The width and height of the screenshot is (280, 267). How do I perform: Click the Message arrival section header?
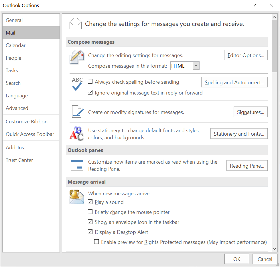[167, 182]
